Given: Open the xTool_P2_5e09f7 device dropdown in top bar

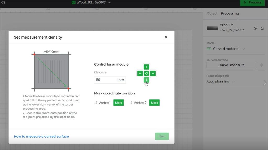Looking at the screenshot, I should coord(91,2).
